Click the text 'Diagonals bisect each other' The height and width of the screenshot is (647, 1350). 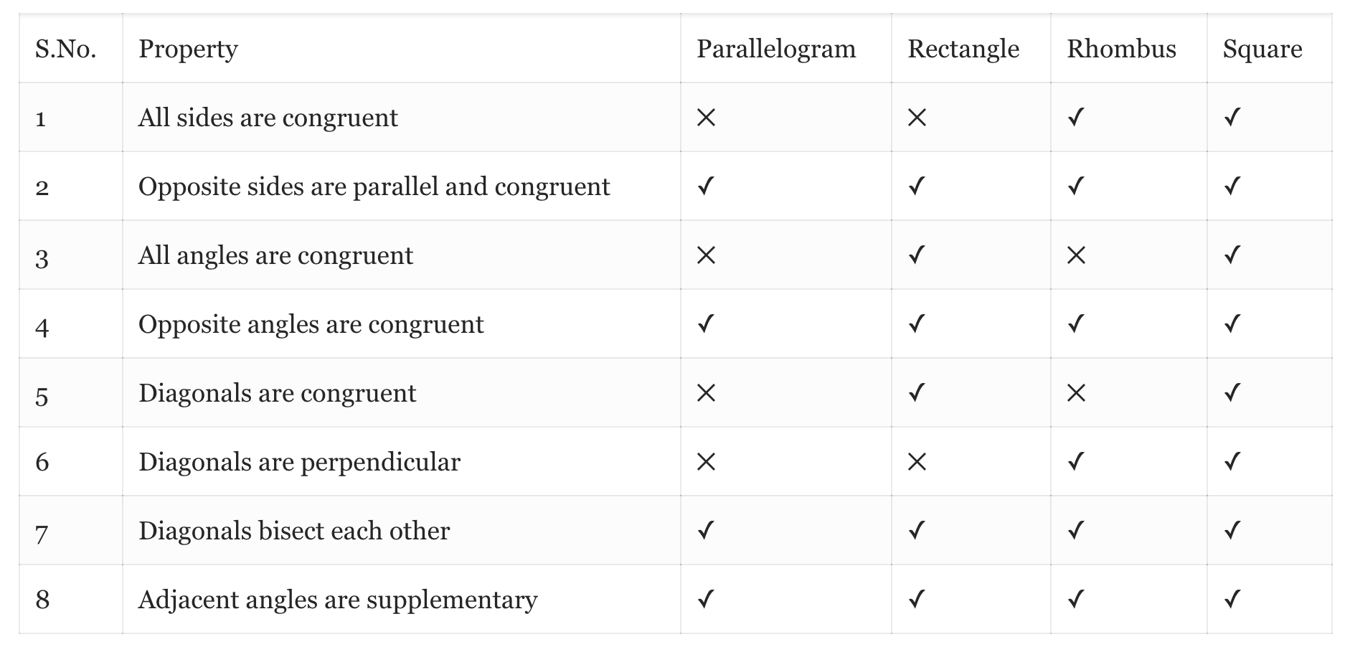pyautogui.click(x=294, y=531)
